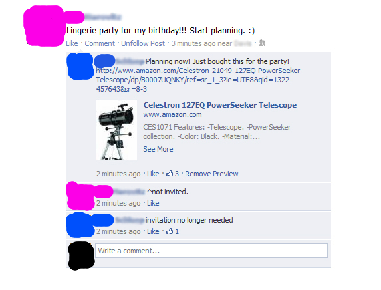Click the thumbs-up icon showing 3 likes
The height and width of the screenshot is (290, 381).
[170, 174]
